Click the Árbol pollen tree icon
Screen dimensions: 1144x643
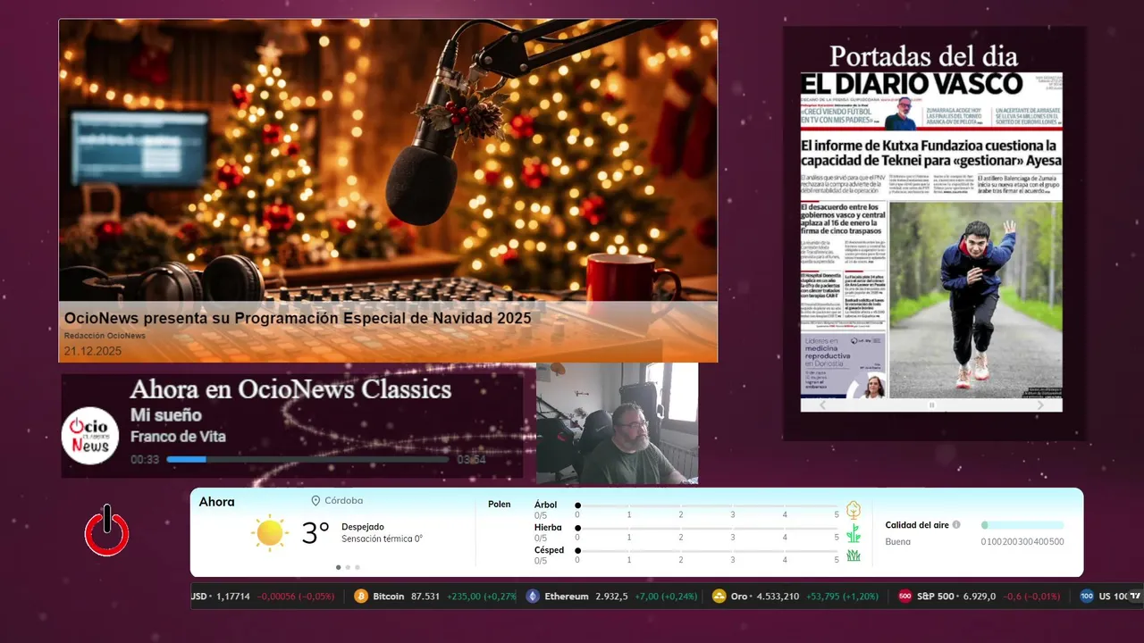854,510
